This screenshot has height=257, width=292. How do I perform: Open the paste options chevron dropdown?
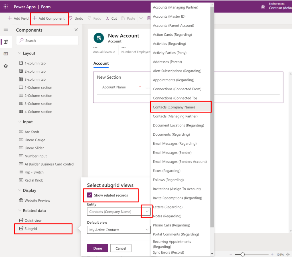(x=141, y=18)
